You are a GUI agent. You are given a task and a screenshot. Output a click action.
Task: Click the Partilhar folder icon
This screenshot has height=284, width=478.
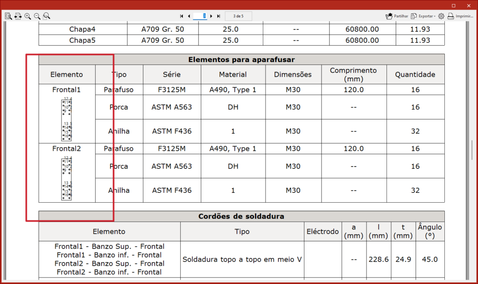[x=389, y=16]
